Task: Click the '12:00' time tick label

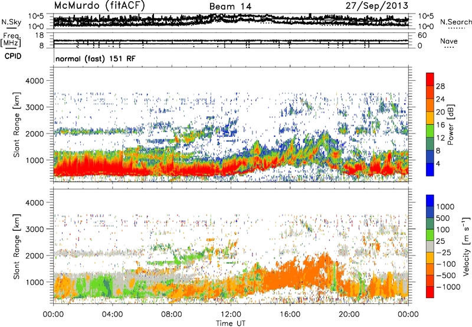Action: (231, 315)
